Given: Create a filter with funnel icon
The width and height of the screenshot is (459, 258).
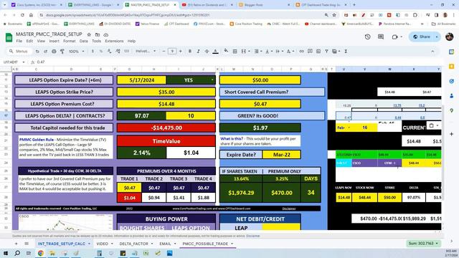Looking at the screenshot, I should pyautogui.click(x=326, y=51).
